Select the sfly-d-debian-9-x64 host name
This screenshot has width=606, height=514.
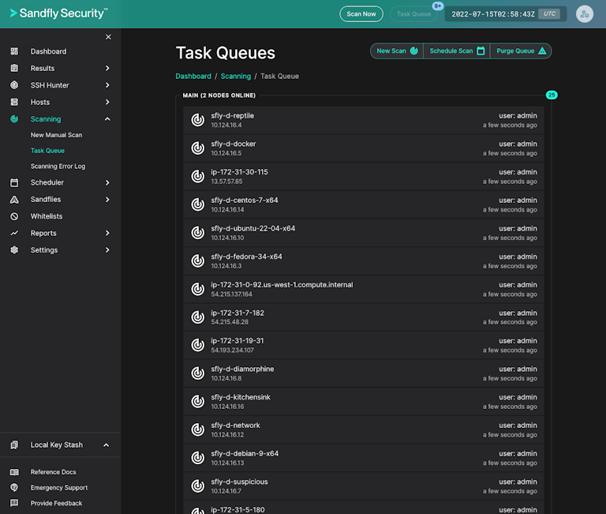(245, 453)
